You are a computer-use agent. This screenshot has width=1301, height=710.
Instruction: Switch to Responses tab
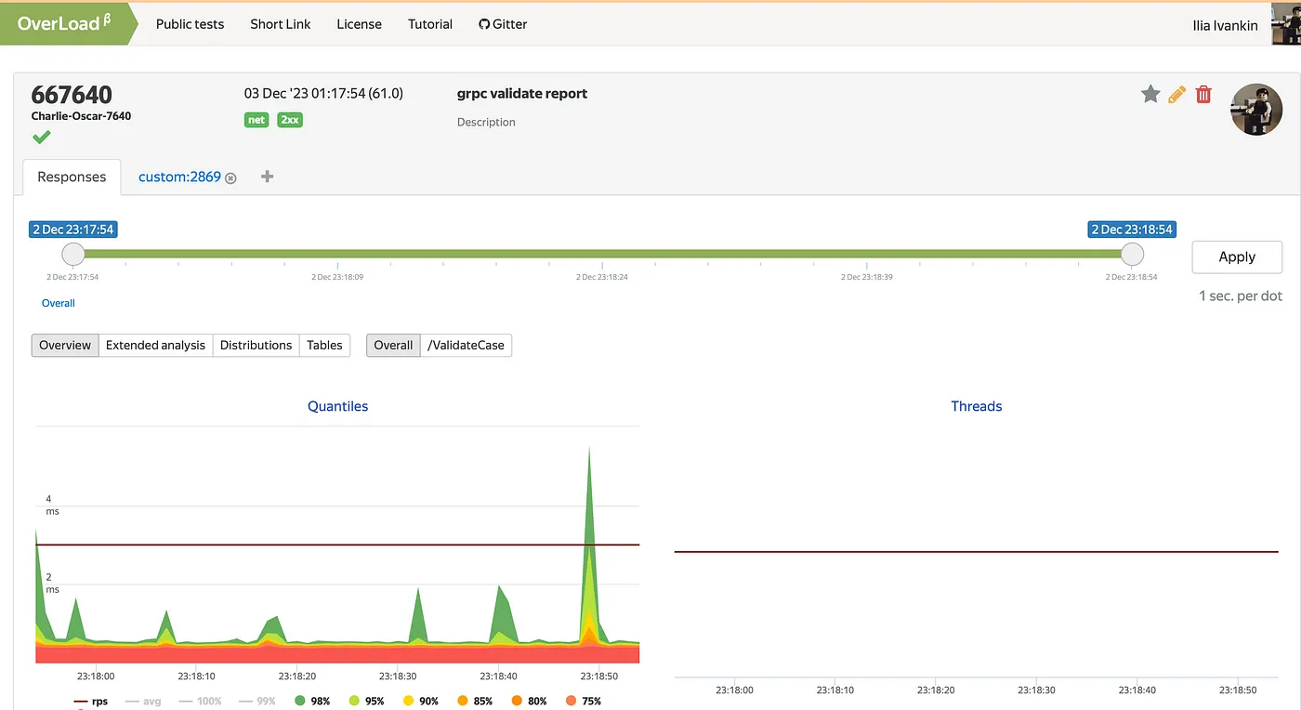click(72, 177)
